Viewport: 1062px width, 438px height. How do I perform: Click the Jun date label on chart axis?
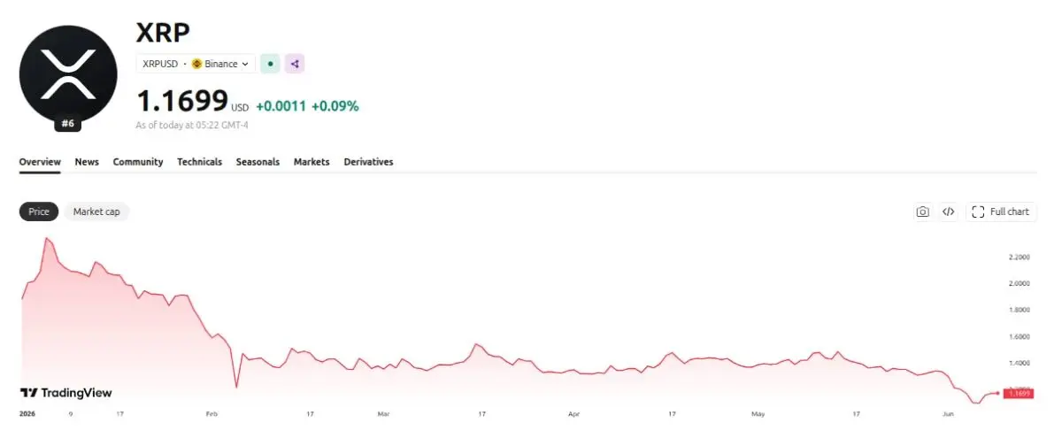[x=948, y=413]
